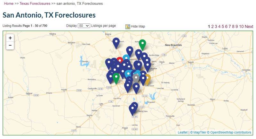Viewport: 256px width, 139px height.
Task: Click the Floresville label on map
Action: tap(170, 116)
